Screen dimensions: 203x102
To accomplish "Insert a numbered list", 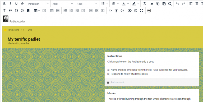I will [x=113, y=4].
